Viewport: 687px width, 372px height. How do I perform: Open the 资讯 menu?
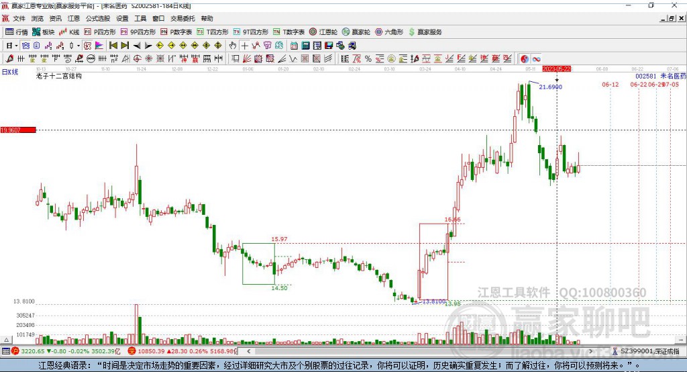(55, 18)
